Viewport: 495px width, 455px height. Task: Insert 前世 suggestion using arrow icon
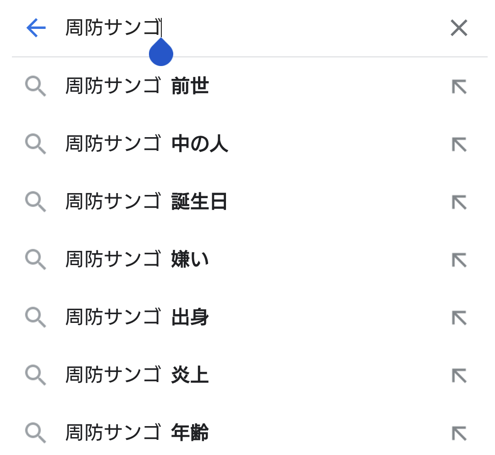coord(459,87)
